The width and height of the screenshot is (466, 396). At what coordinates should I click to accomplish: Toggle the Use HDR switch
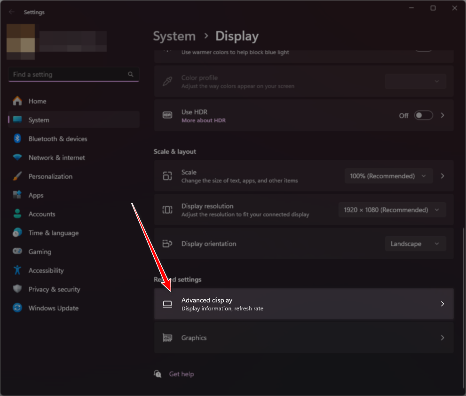[x=423, y=116]
